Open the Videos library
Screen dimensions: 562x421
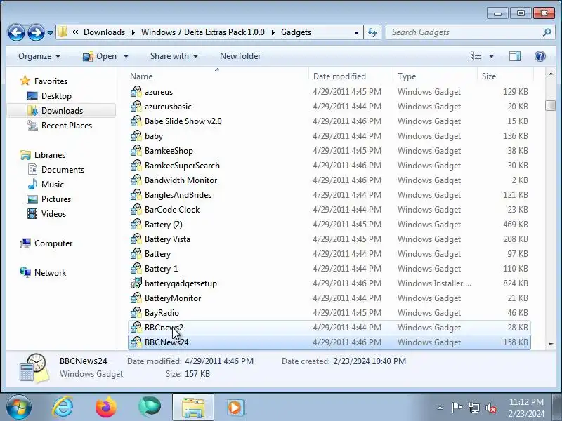click(x=53, y=214)
